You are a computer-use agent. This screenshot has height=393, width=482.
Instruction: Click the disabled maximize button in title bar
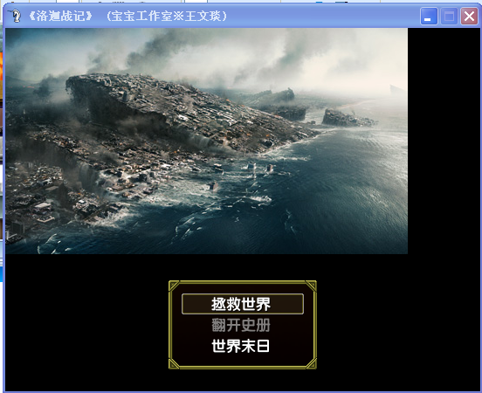tap(449, 16)
